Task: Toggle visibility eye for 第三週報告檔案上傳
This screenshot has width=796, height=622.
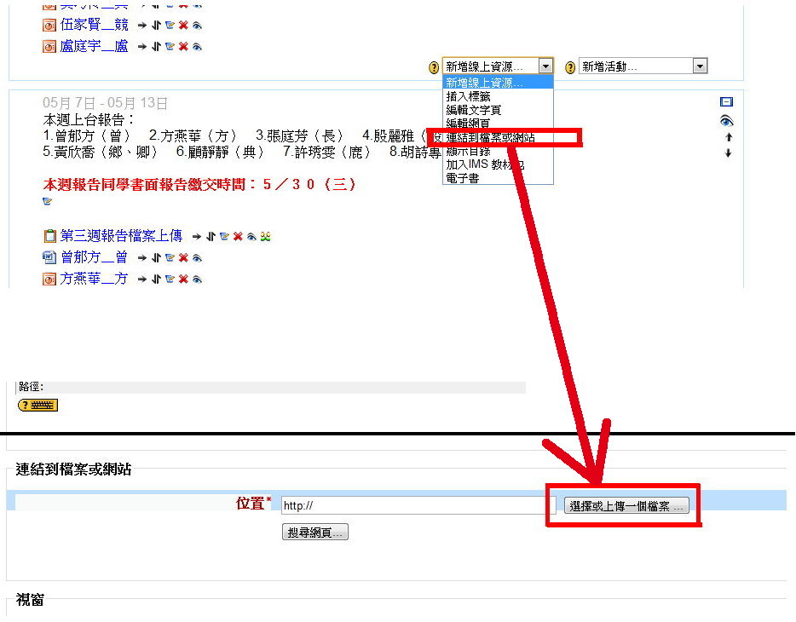Action: click(251, 237)
